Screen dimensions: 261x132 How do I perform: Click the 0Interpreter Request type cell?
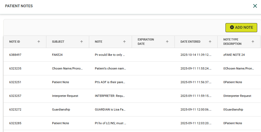coord(237,96)
